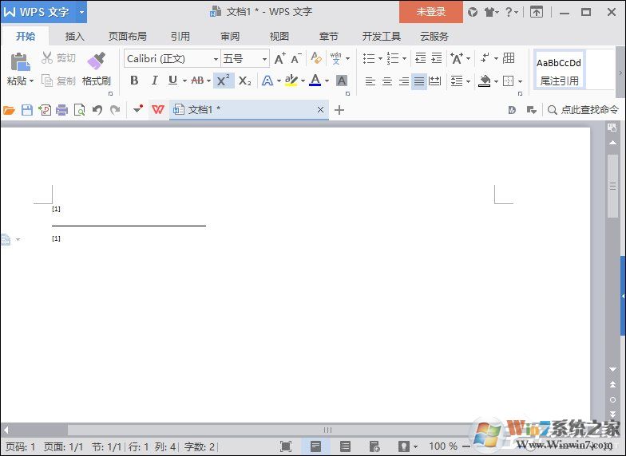The width and height of the screenshot is (626, 456).
Task: Toggle bold formatting
Action: (x=134, y=81)
